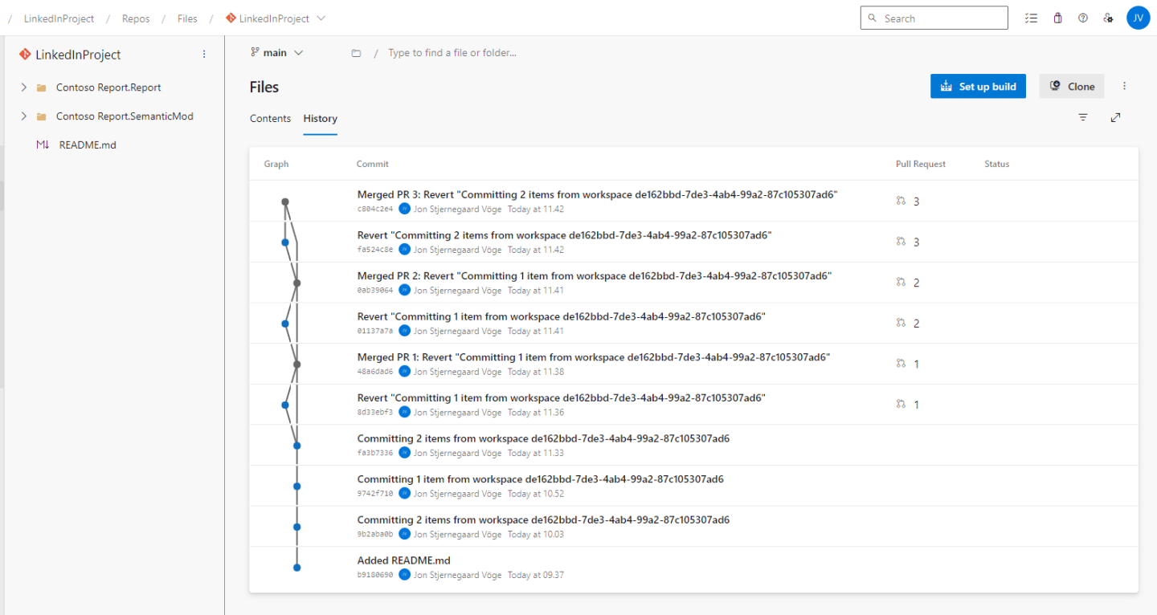1157x615 pixels.
Task: Open commit hash 9b2aba0b
Action: click(x=375, y=534)
